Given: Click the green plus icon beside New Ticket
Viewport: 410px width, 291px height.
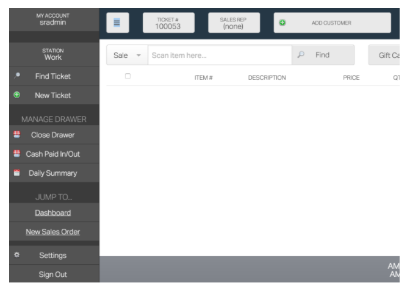Looking at the screenshot, I should [18, 95].
